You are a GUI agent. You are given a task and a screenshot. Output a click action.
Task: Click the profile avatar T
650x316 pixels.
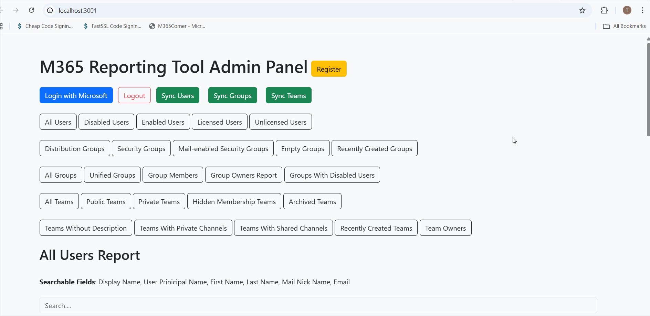[627, 10]
